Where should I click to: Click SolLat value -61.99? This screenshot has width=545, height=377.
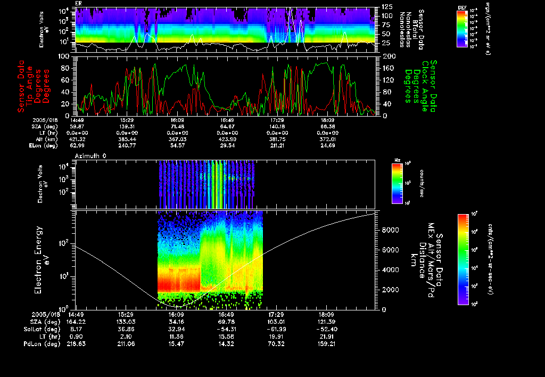pos(276,330)
